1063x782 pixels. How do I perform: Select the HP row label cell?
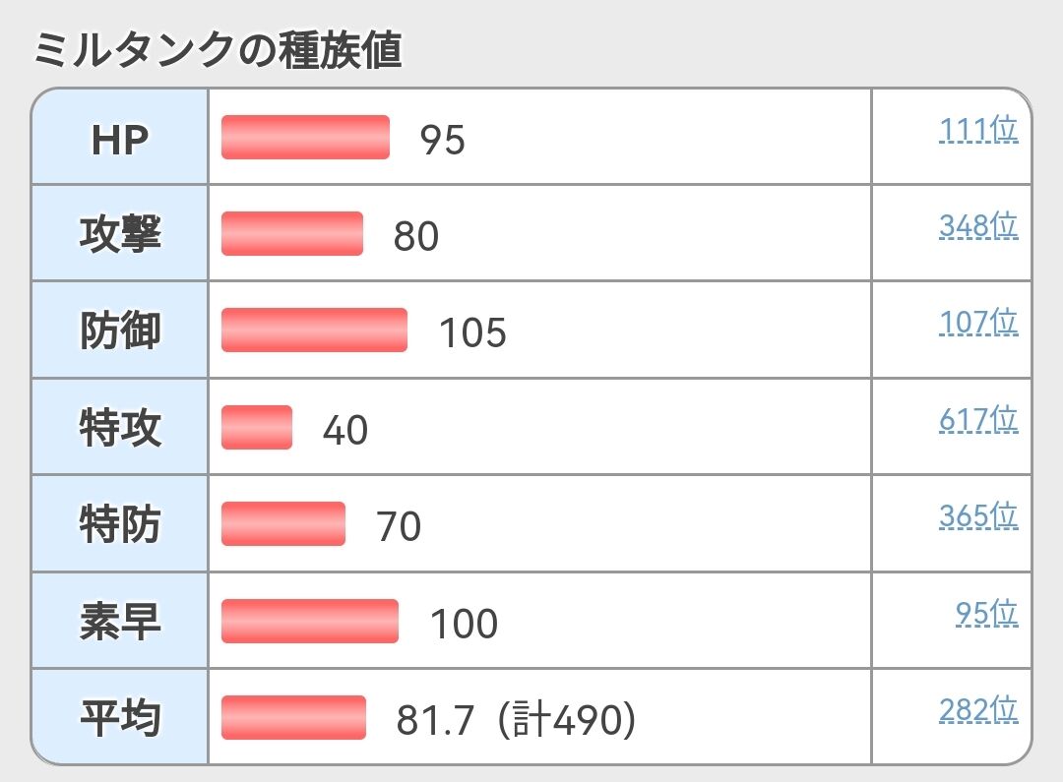coord(120,139)
